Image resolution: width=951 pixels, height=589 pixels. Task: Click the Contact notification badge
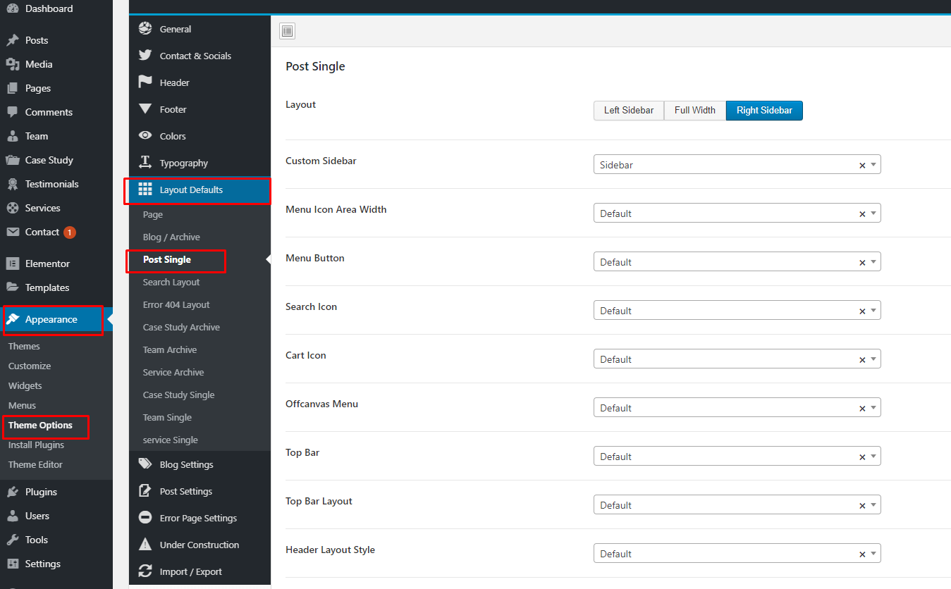pos(70,232)
